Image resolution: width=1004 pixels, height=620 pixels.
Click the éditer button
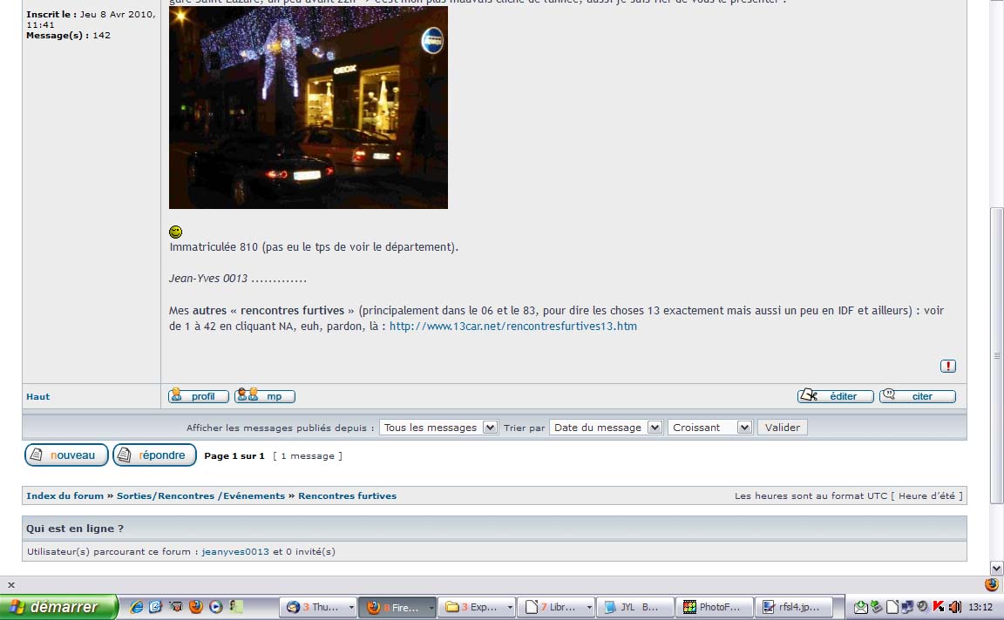(x=836, y=396)
